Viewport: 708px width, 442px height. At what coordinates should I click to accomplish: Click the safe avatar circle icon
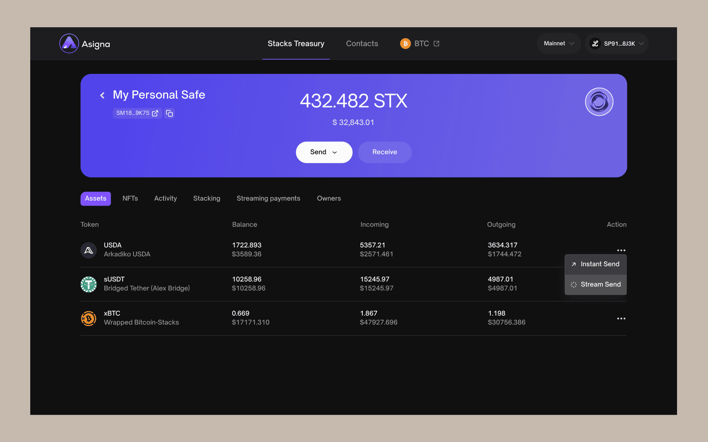coord(599,102)
